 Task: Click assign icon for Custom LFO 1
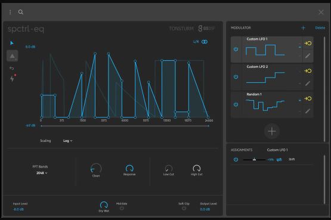[x=308, y=44]
